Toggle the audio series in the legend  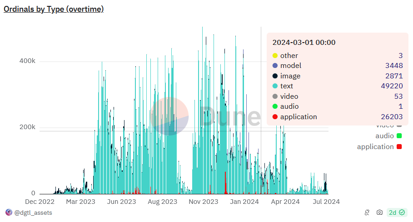388,136
